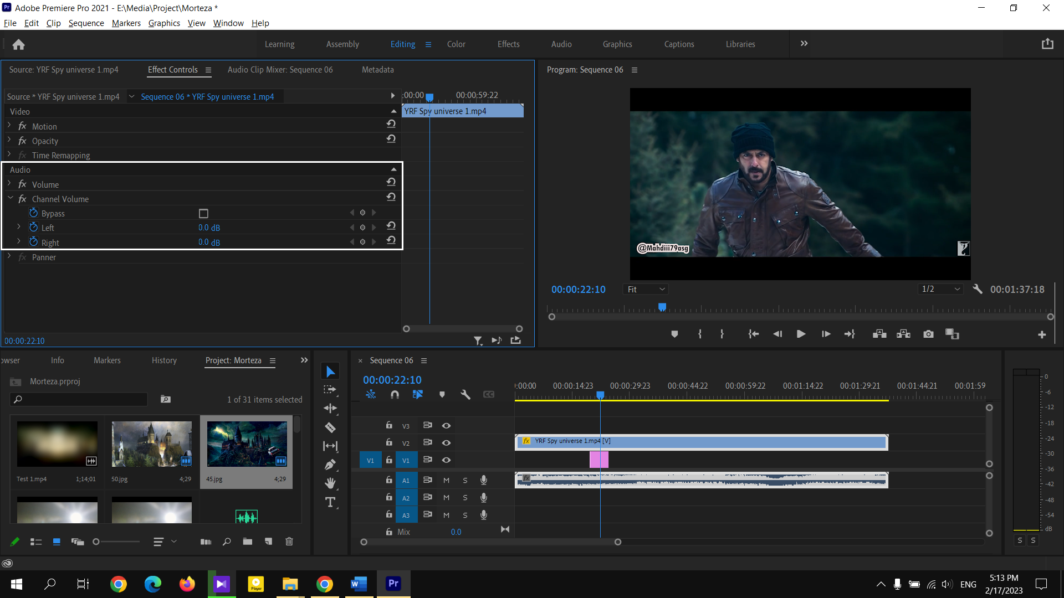Open the Sequence menu
Viewport: 1064px width, 598px height.
(86, 23)
